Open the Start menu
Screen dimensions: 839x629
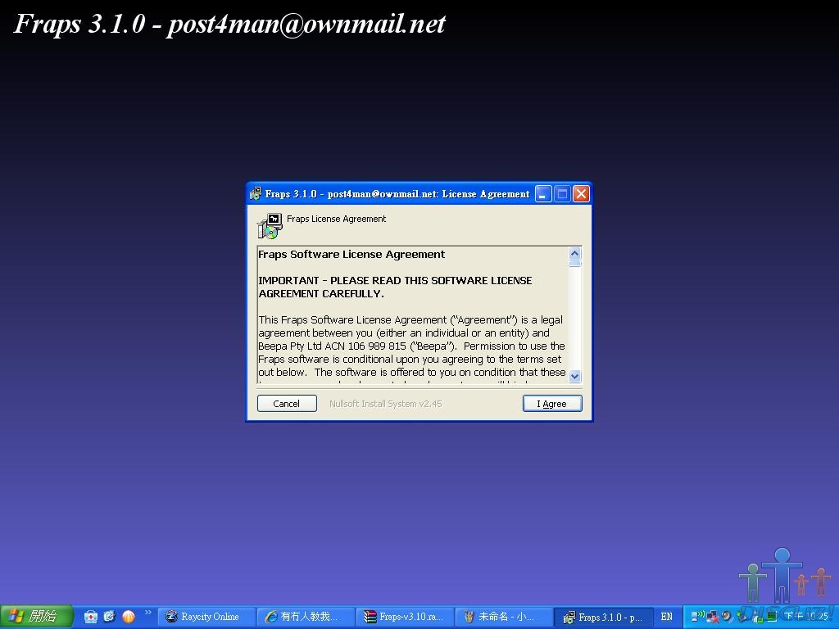(36, 617)
